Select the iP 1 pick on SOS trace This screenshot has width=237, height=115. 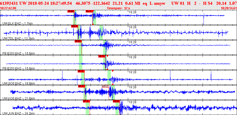[x=81, y=71]
